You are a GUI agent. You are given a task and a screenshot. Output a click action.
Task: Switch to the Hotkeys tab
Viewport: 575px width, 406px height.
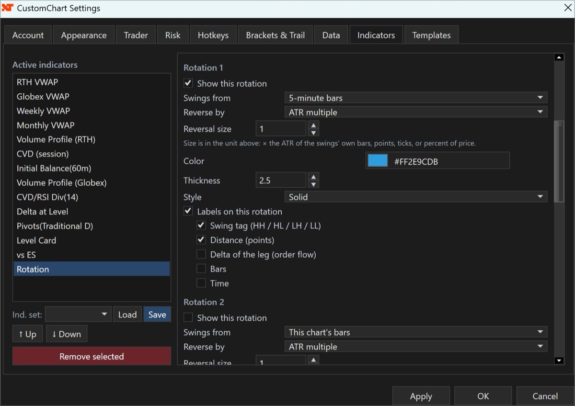(213, 35)
